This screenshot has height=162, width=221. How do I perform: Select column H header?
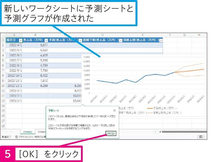(199, 35)
